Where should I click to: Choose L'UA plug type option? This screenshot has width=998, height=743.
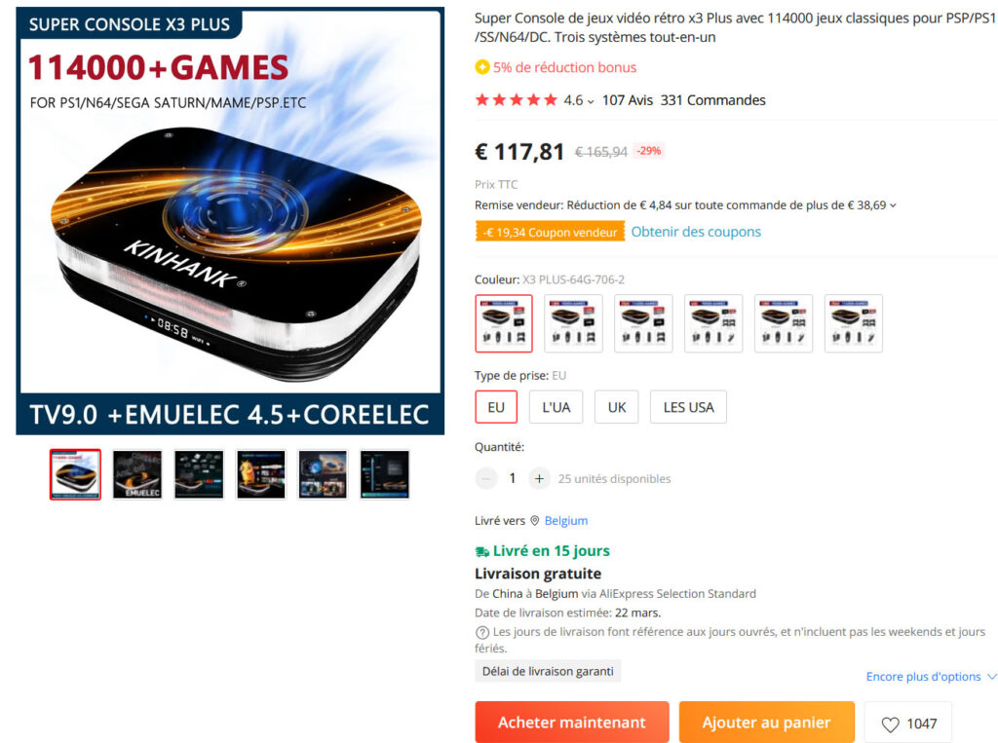(x=556, y=407)
